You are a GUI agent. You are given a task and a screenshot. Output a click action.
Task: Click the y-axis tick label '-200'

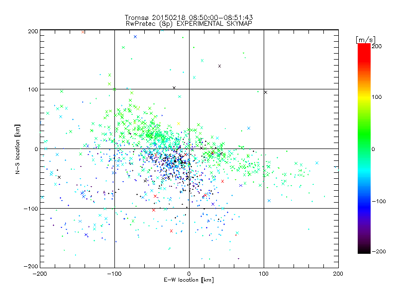tap(31, 266)
